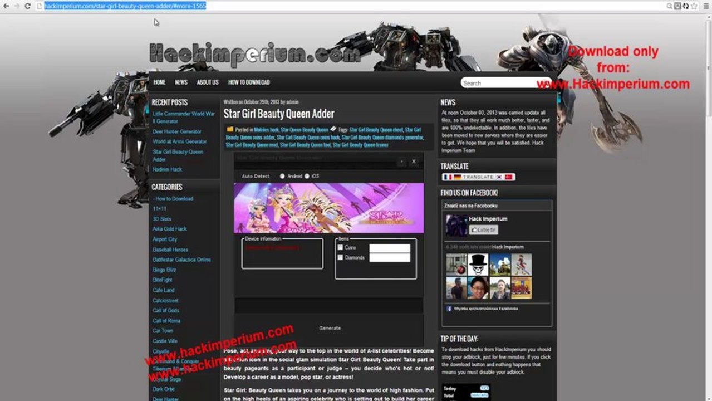Open the 'Star Queen Beauty Queen' category link
Image resolution: width=712 pixels, height=401 pixels.
click(305, 129)
